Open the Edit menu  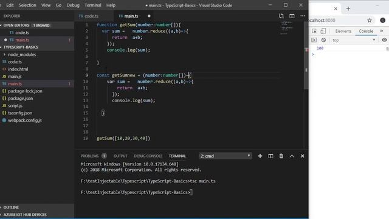coord(10,5)
